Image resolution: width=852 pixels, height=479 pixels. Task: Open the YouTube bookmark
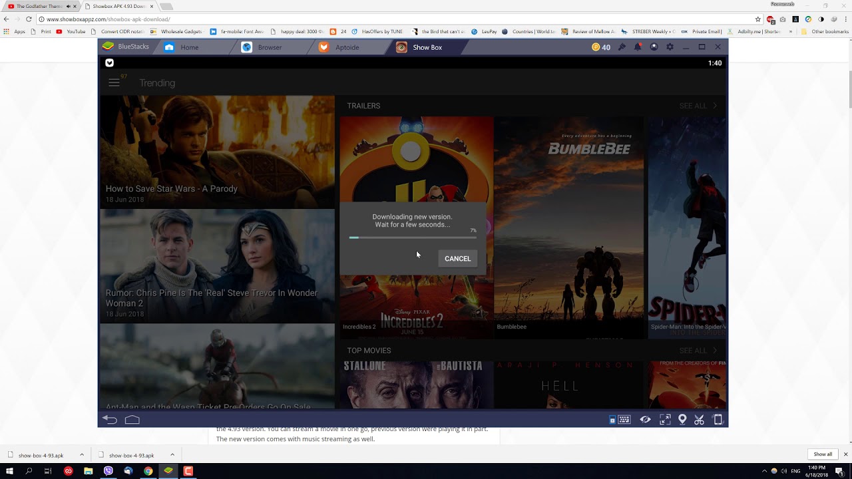coord(71,31)
